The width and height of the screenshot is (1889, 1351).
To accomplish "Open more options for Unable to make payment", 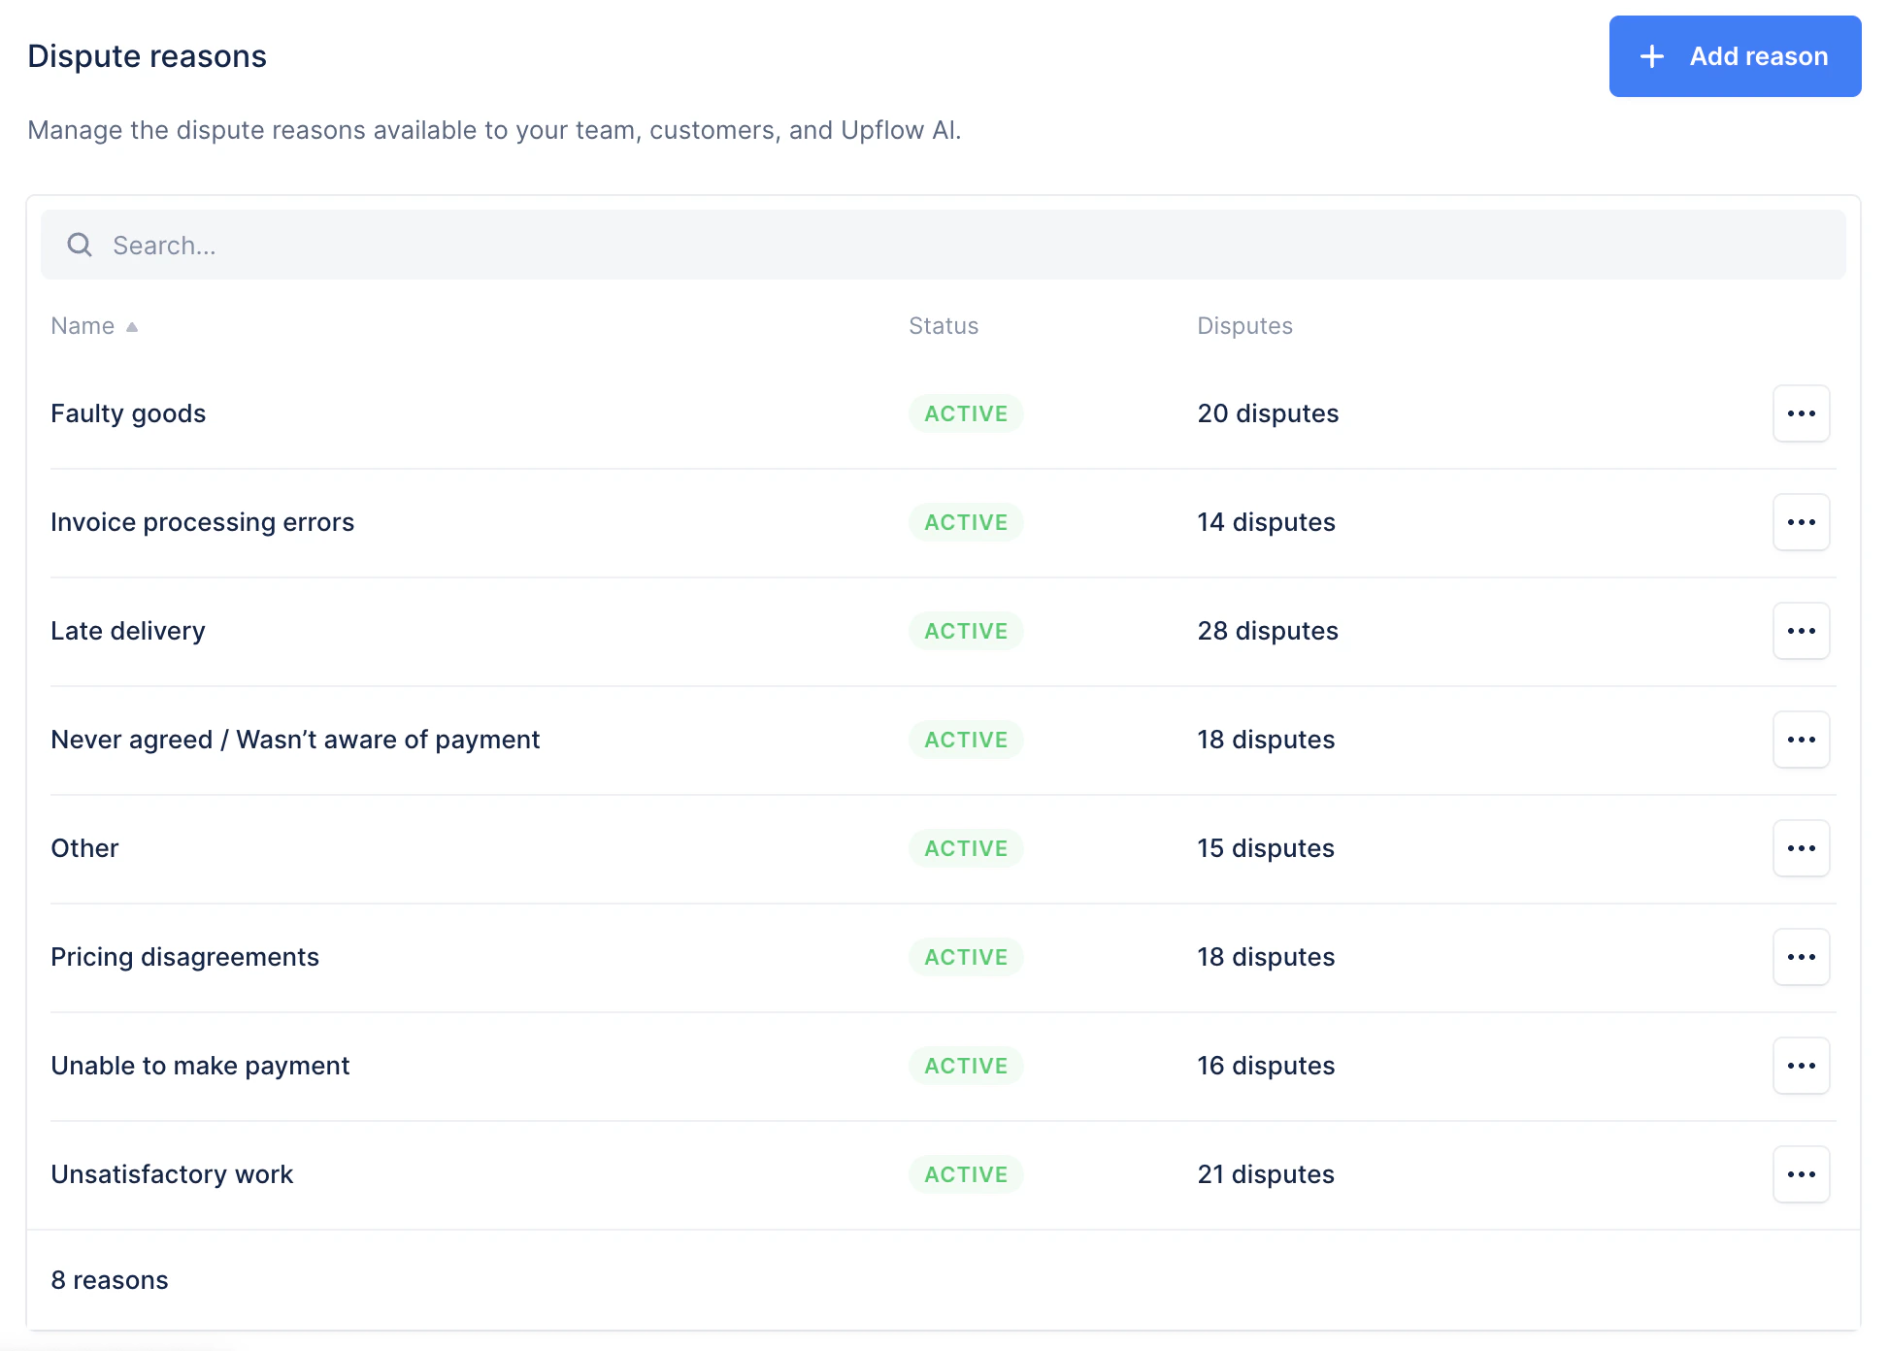I will click(x=1802, y=1066).
